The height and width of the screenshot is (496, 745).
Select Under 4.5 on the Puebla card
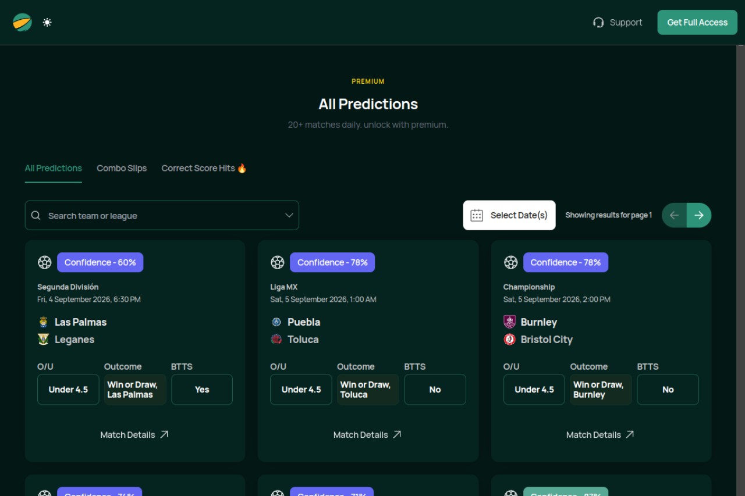tap(301, 390)
